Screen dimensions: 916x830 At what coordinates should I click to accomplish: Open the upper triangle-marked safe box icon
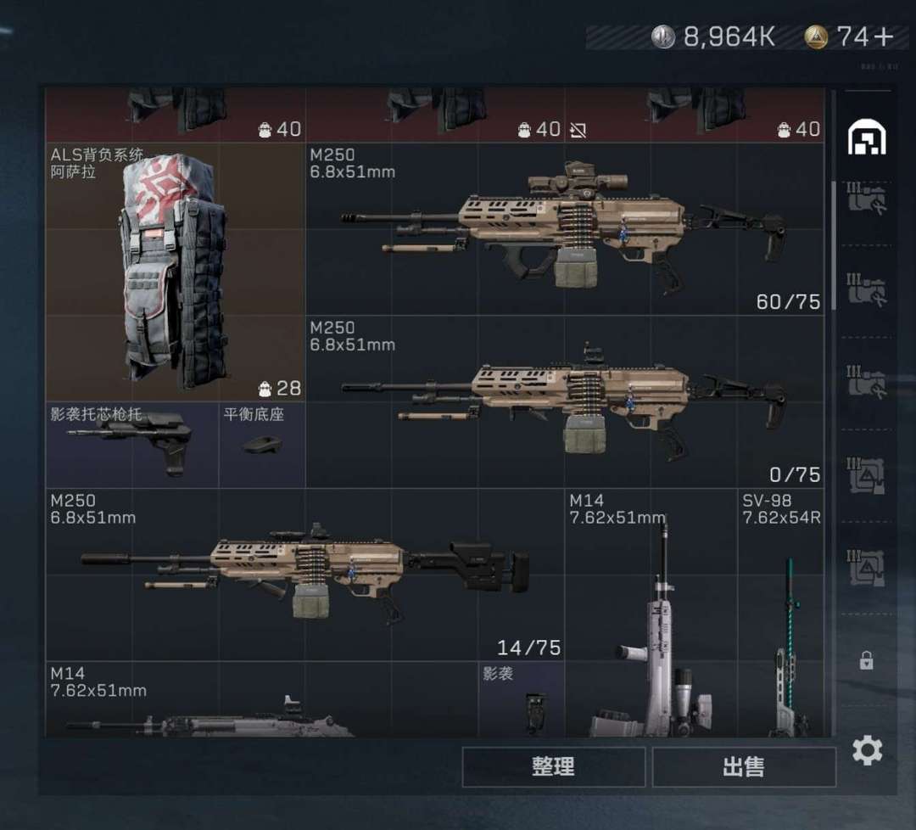click(866, 475)
